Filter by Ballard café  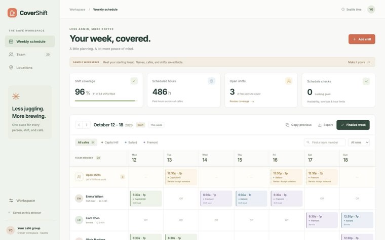[131, 142]
